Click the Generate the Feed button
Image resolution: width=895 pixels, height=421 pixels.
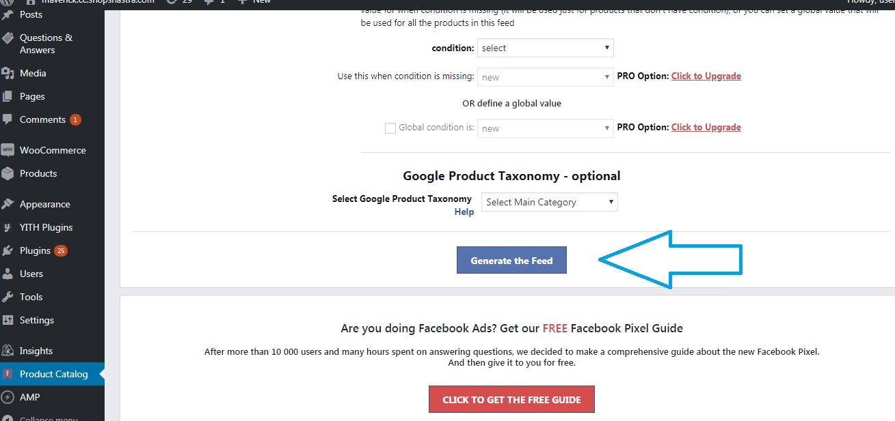click(511, 260)
